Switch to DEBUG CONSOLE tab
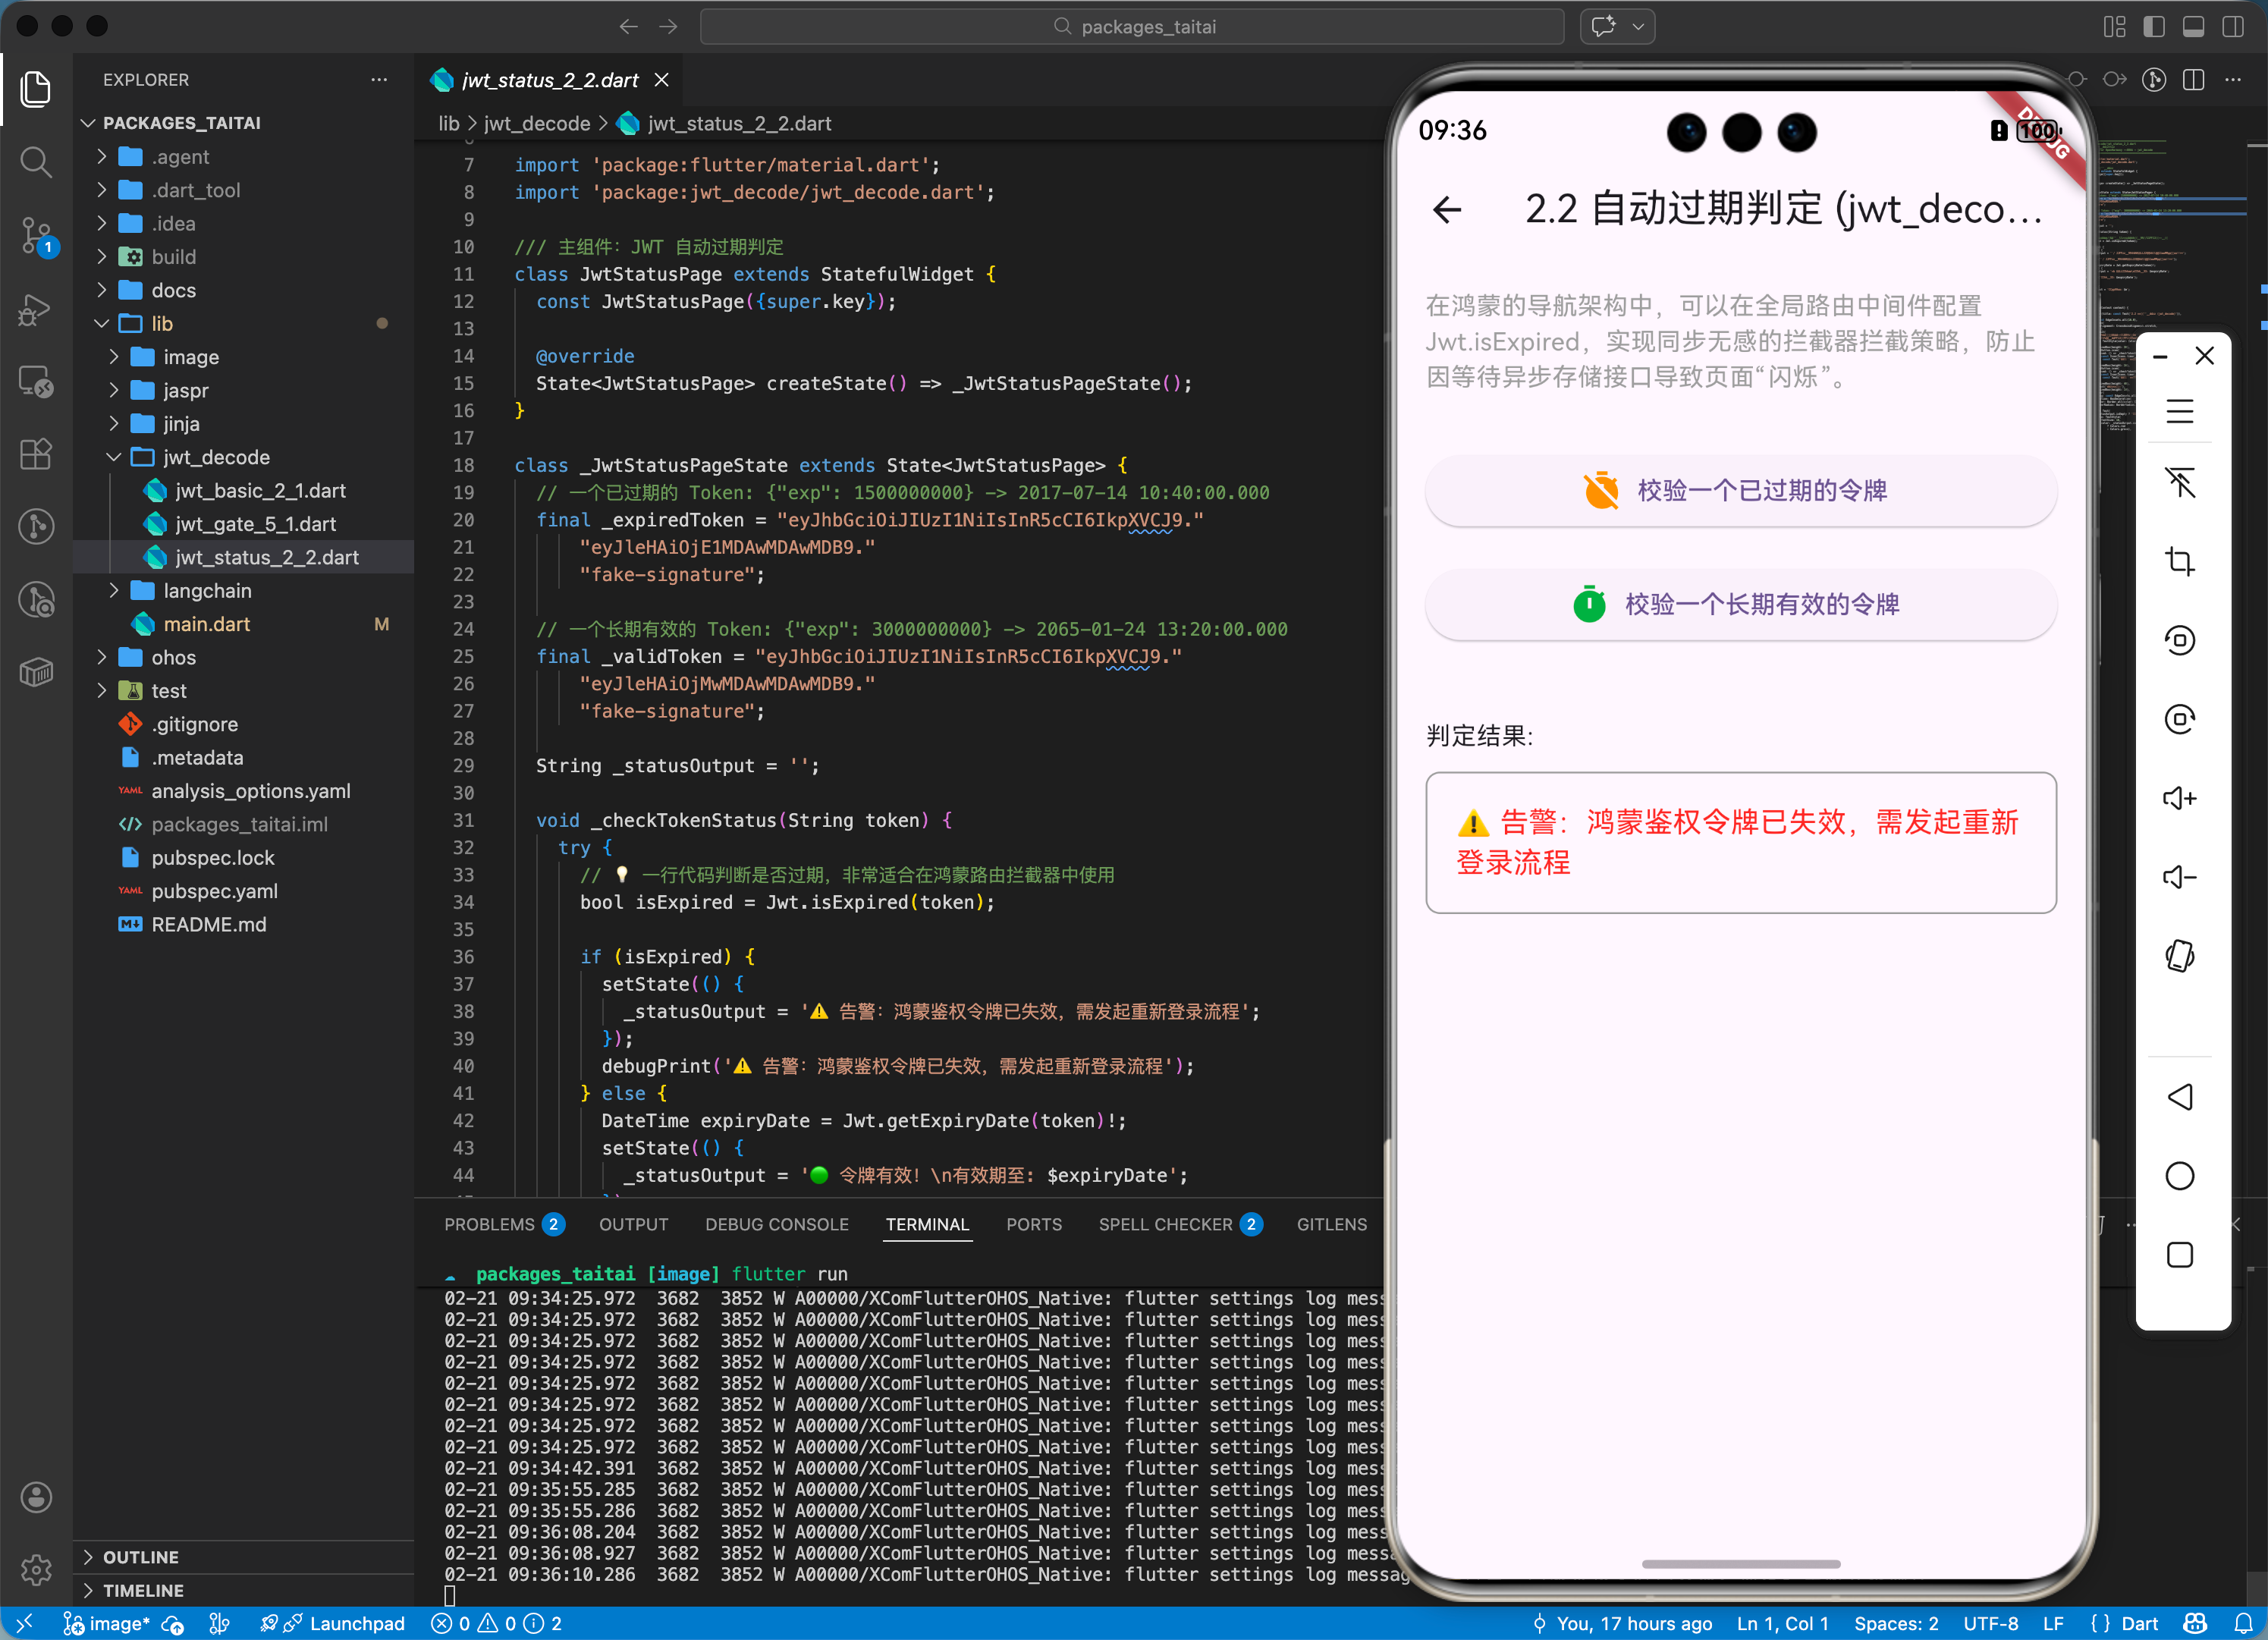 tap(776, 1224)
